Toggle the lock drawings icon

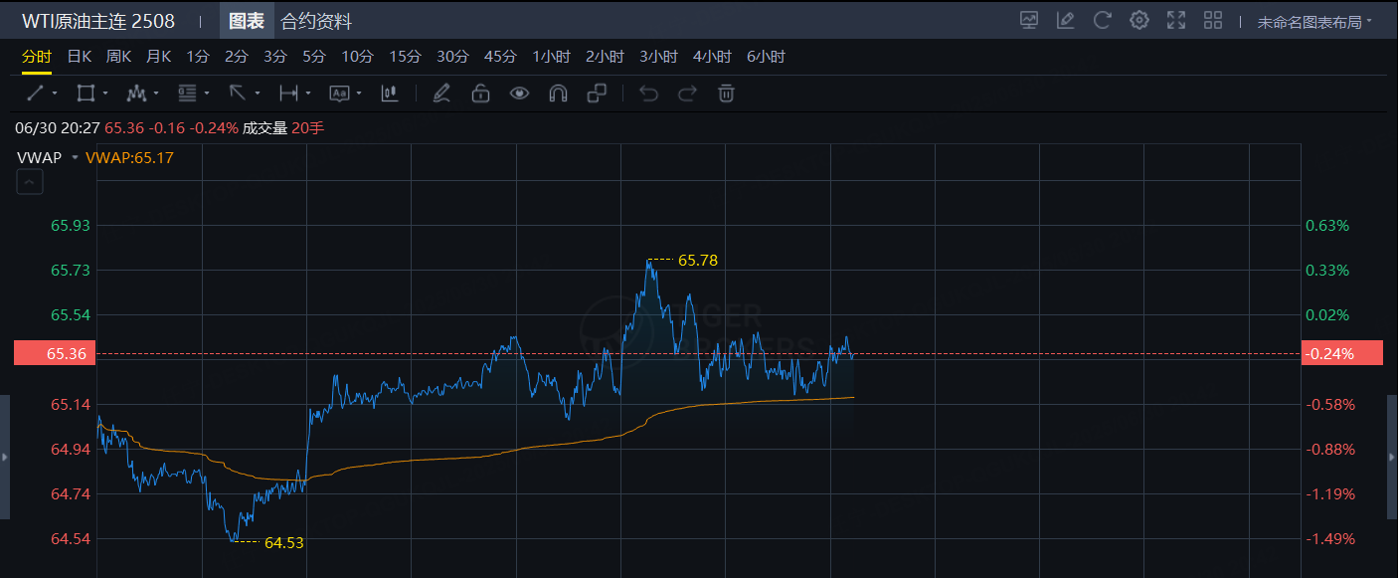tap(480, 94)
